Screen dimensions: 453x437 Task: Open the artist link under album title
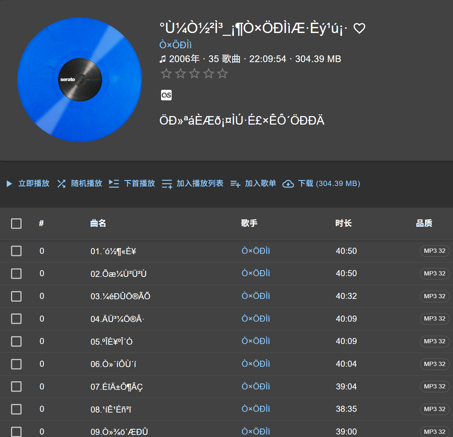[175, 45]
